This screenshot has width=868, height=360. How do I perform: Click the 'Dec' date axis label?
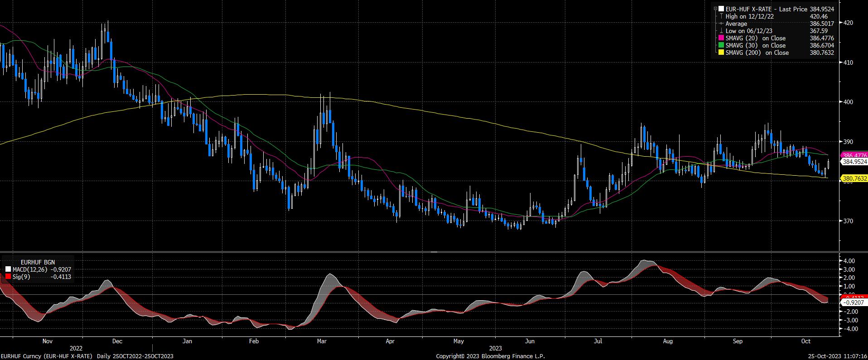point(117,341)
